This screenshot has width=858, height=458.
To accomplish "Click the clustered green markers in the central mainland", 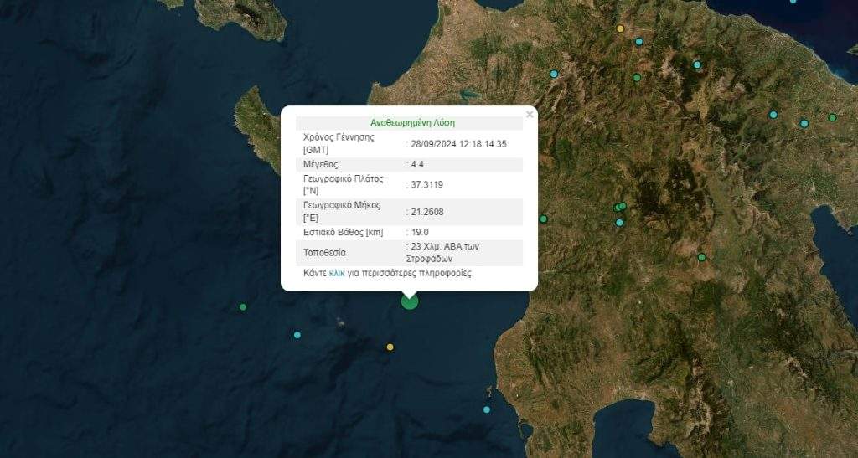I will point(621,207).
